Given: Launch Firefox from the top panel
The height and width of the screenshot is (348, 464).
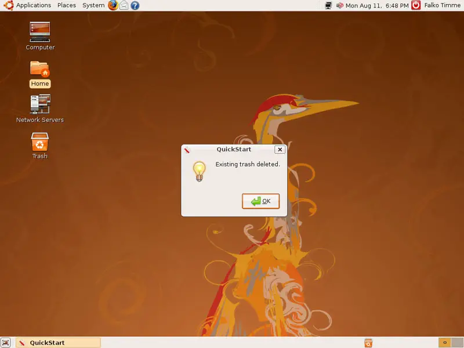Looking at the screenshot, I should pos(113,5).
